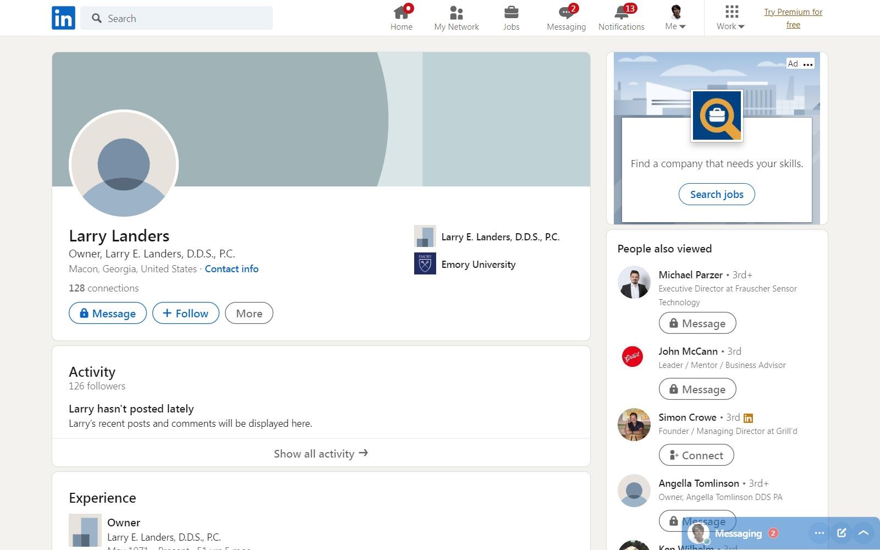The image size is (880, 550).
Task: Open Larry E. Landers, D.D.S., P.C. company link
Action: click(x=501, y=237)
